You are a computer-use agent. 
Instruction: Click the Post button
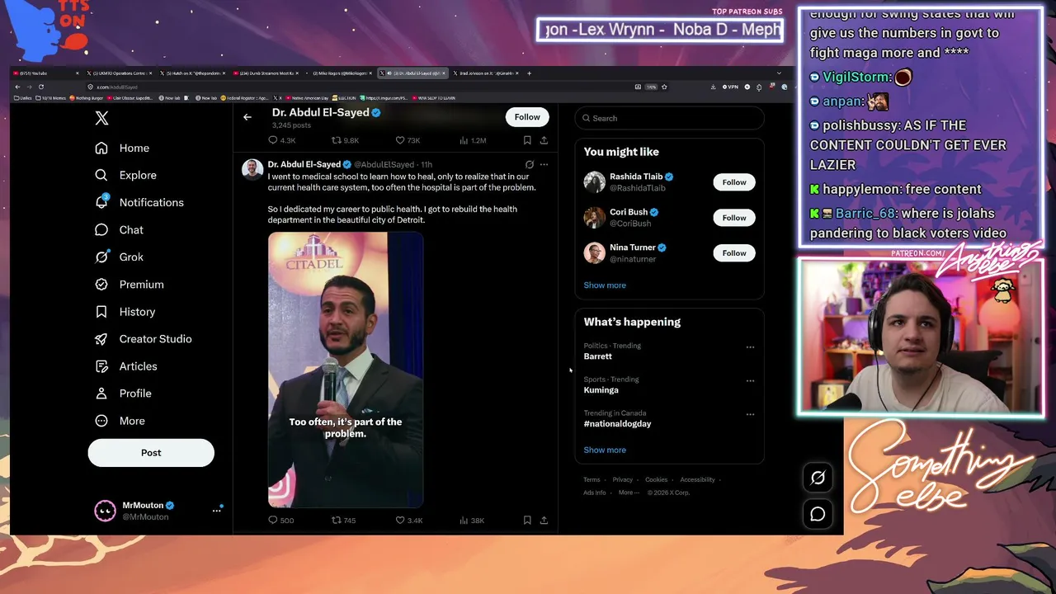click(x=151, y=452)
